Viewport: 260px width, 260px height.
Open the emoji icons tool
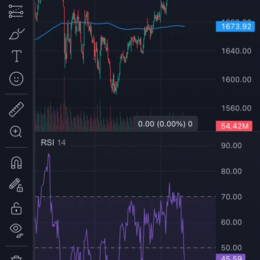(16, 78)
